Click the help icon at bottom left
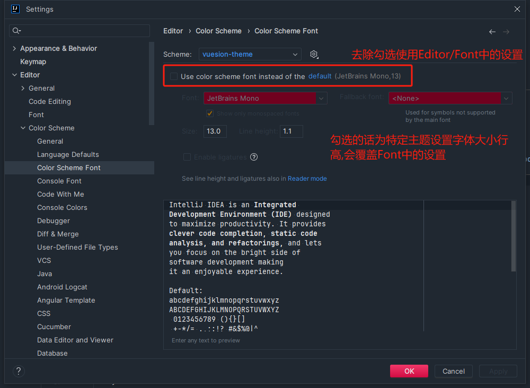 point(19,371)
